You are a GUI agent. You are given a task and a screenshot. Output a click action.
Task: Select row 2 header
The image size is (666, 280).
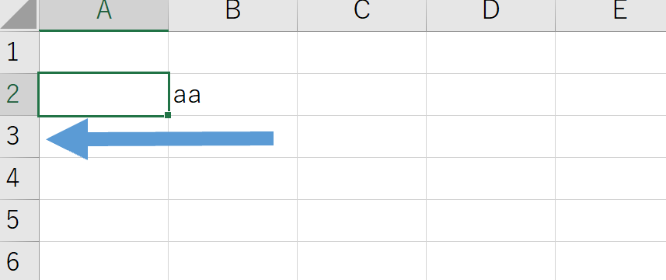tap(19, 94)
